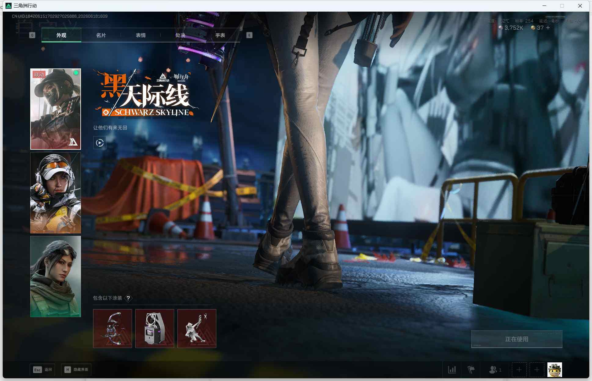Add currency with the plus icon

pos(548,28)
